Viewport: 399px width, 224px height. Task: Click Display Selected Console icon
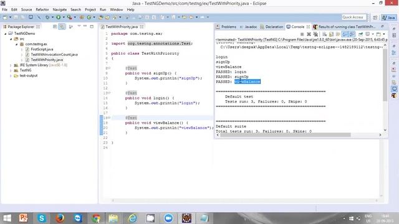(x=368, y=34)
